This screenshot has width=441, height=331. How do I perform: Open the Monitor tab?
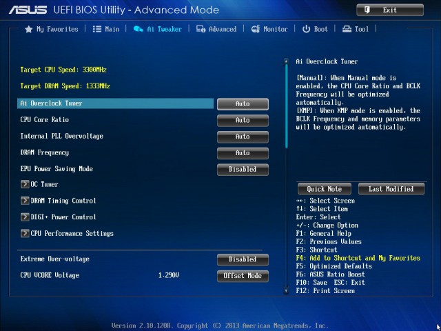tap(269, 29)
